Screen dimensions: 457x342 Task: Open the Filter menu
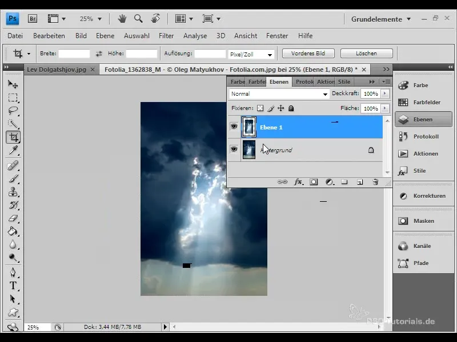coord(166,36)
